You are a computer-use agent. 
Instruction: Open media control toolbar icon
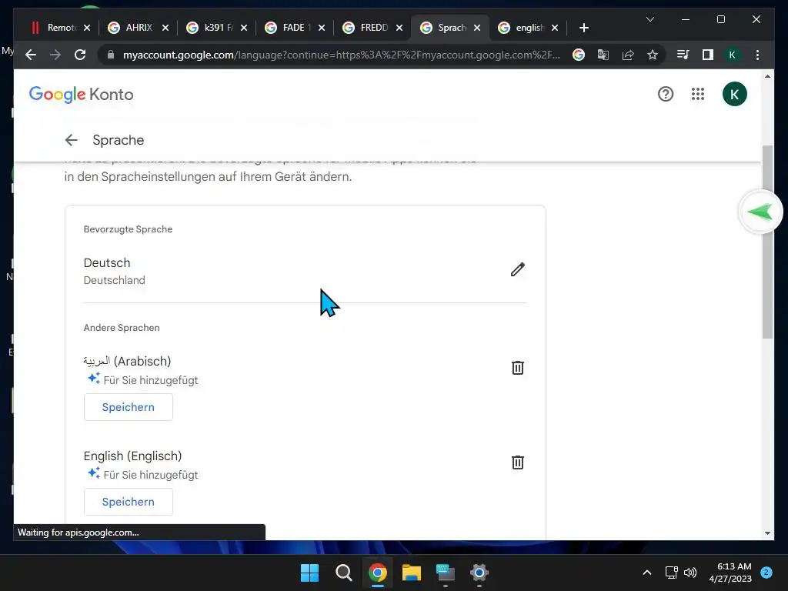683,55
